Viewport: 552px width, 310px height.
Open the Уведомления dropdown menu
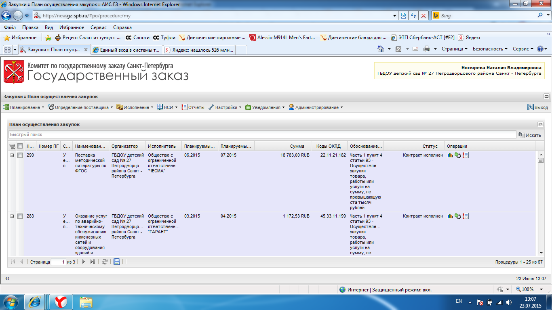265,107
